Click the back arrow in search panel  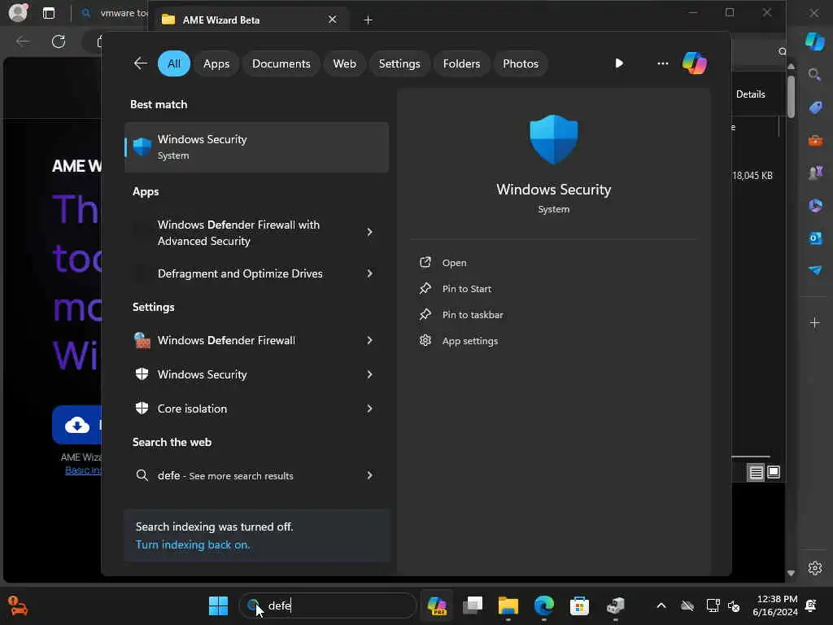pos(140,63)
